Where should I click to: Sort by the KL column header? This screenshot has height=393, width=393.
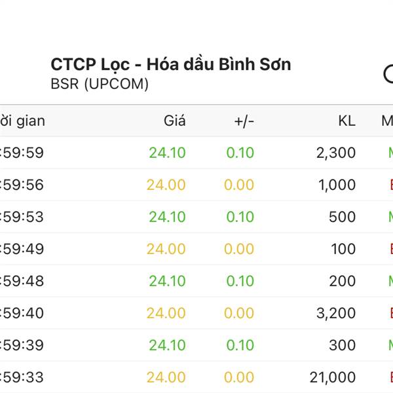(347, 121)
